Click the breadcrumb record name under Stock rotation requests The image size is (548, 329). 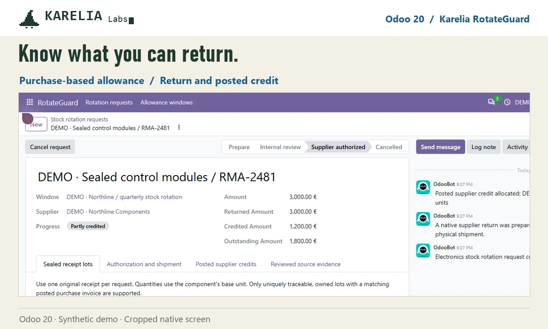110,128
